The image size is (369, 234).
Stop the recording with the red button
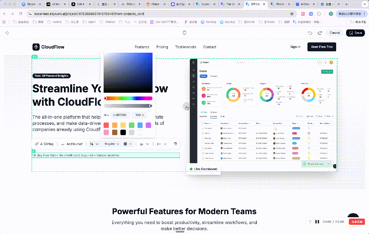point(357,222)
